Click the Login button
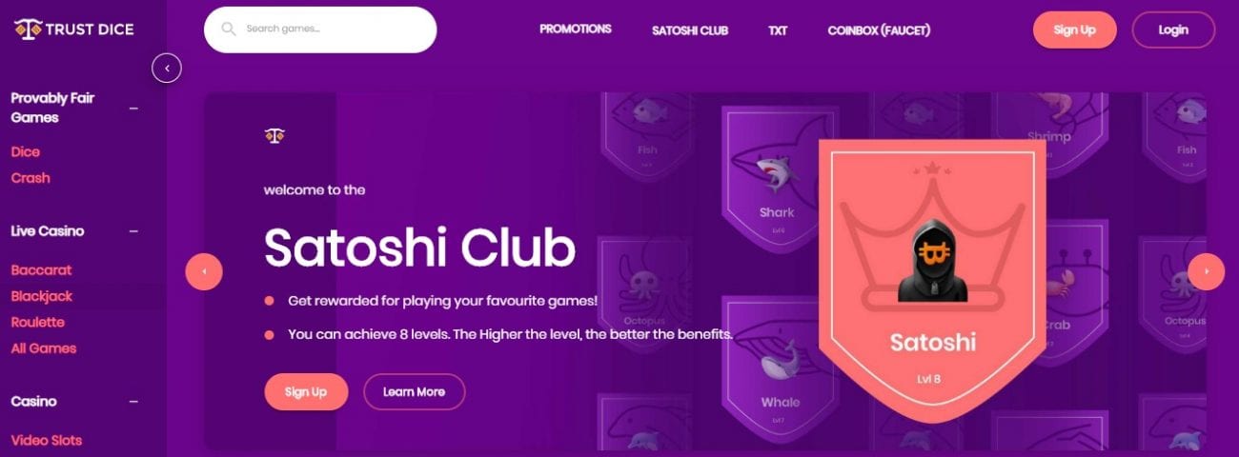The width and height of the screenshot is (1239, 457). point(1173,30)
